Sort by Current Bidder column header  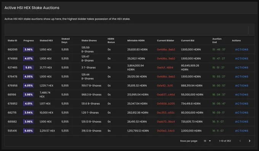166,40
